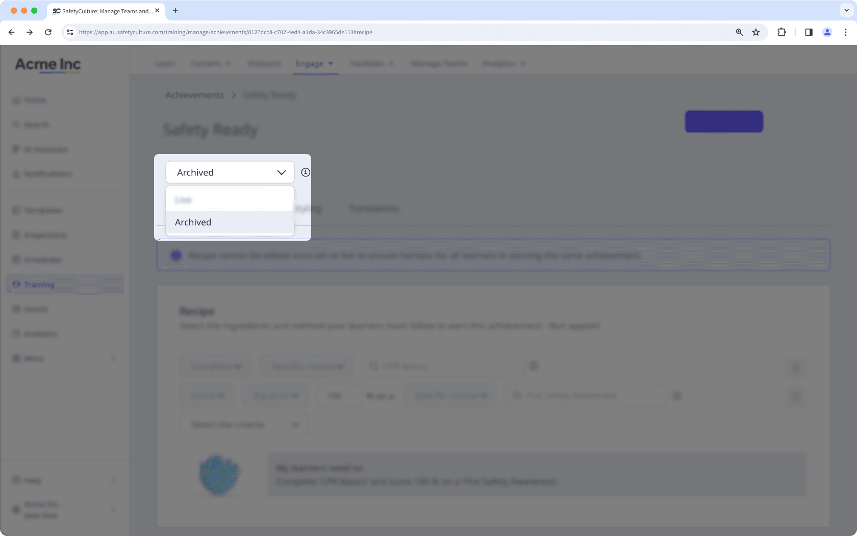Go back via the Achievements breadcrumb

coord(194,95)
